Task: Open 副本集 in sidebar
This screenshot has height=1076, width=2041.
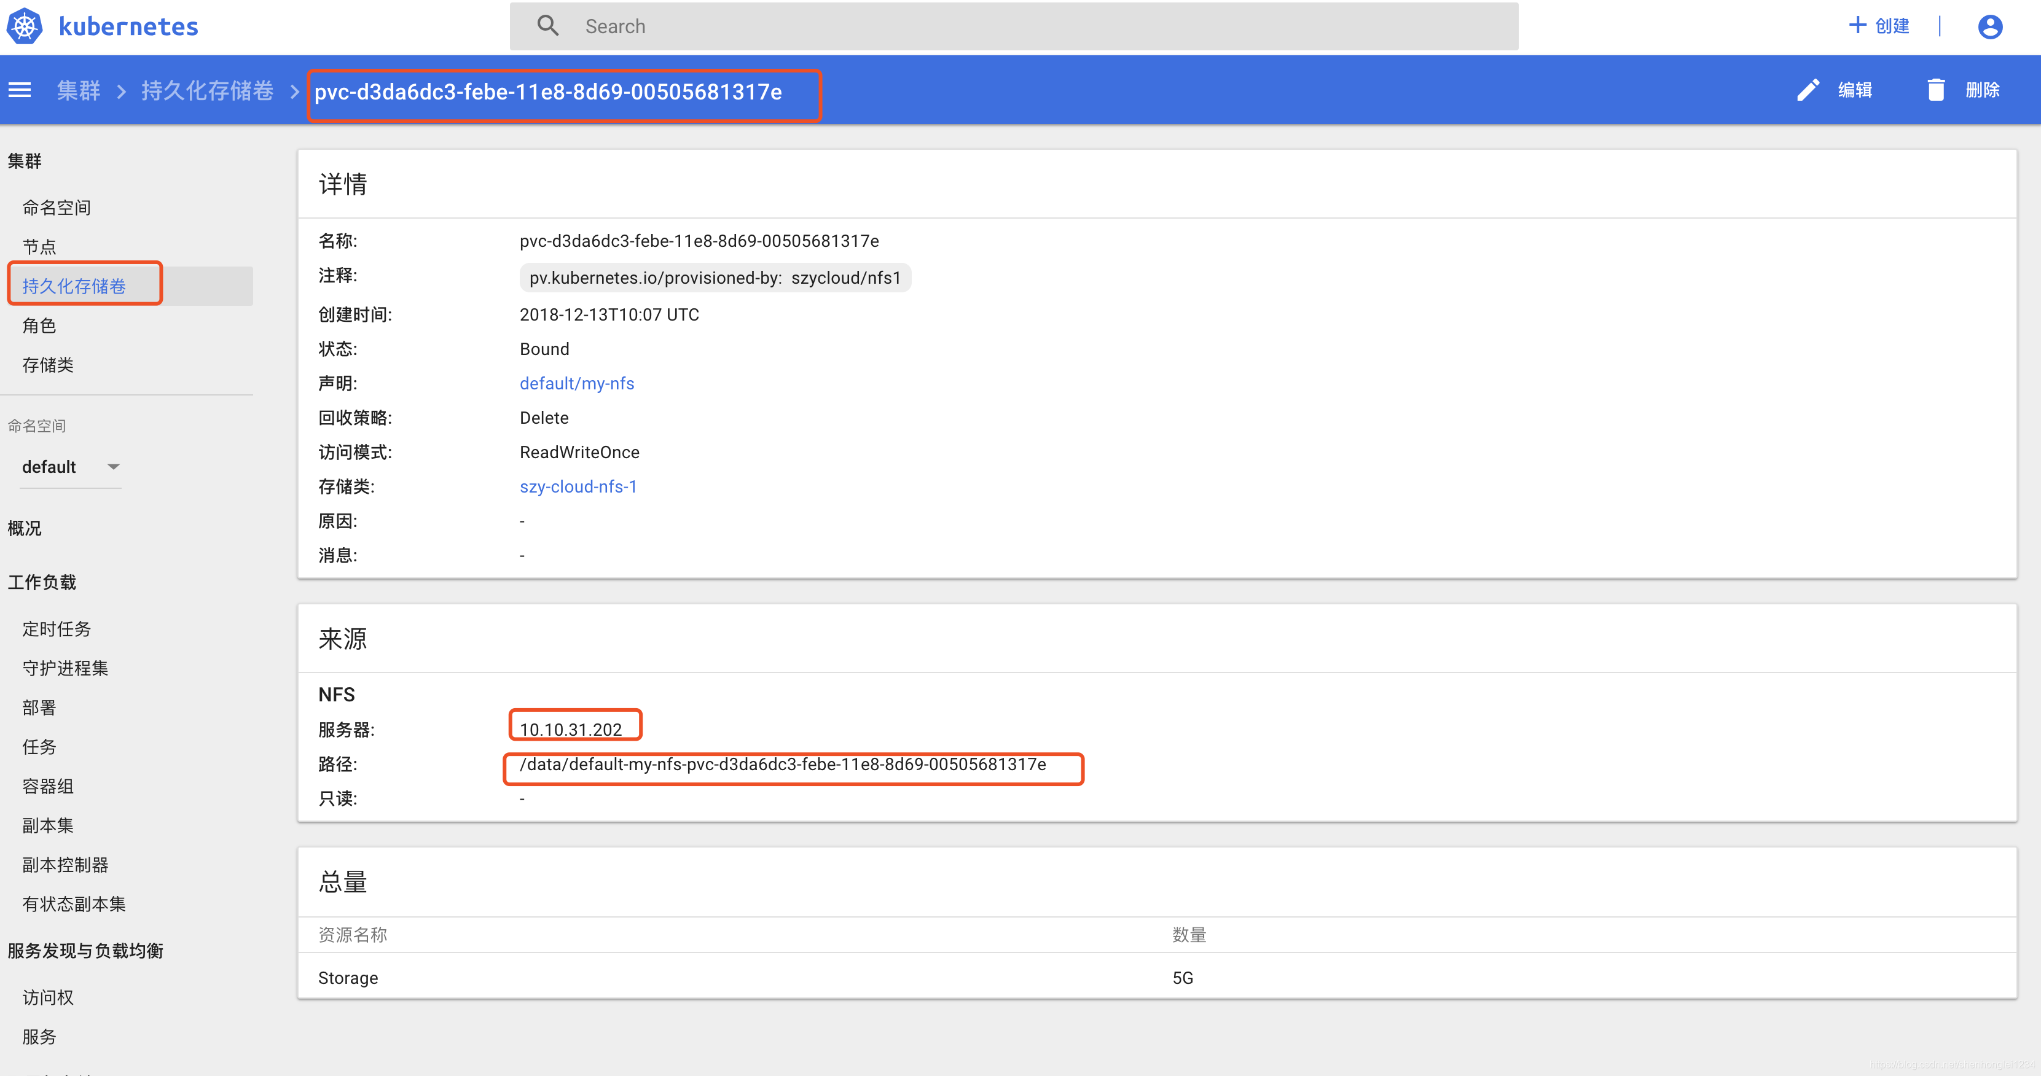Action: click(49, 826)
